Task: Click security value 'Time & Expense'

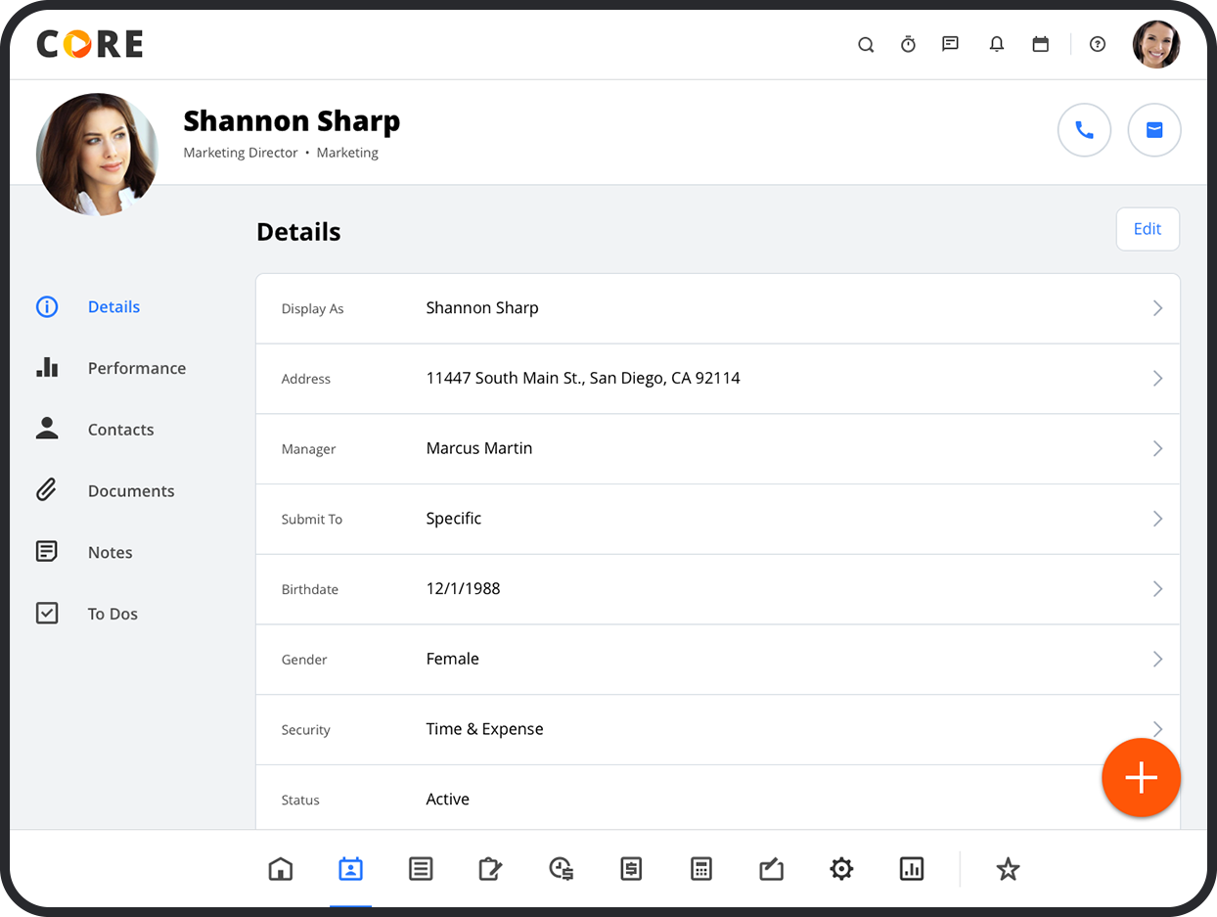Action: [x=484, y=729]
